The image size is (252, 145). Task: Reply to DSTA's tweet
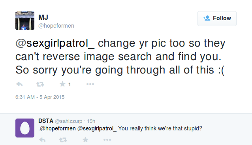42,140
